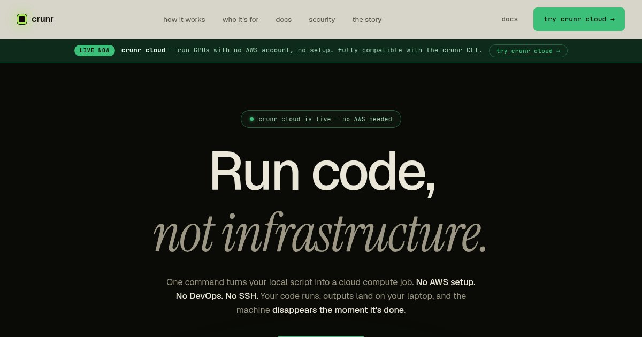Open the 'how it works' nav item

(x=184, y=19)
